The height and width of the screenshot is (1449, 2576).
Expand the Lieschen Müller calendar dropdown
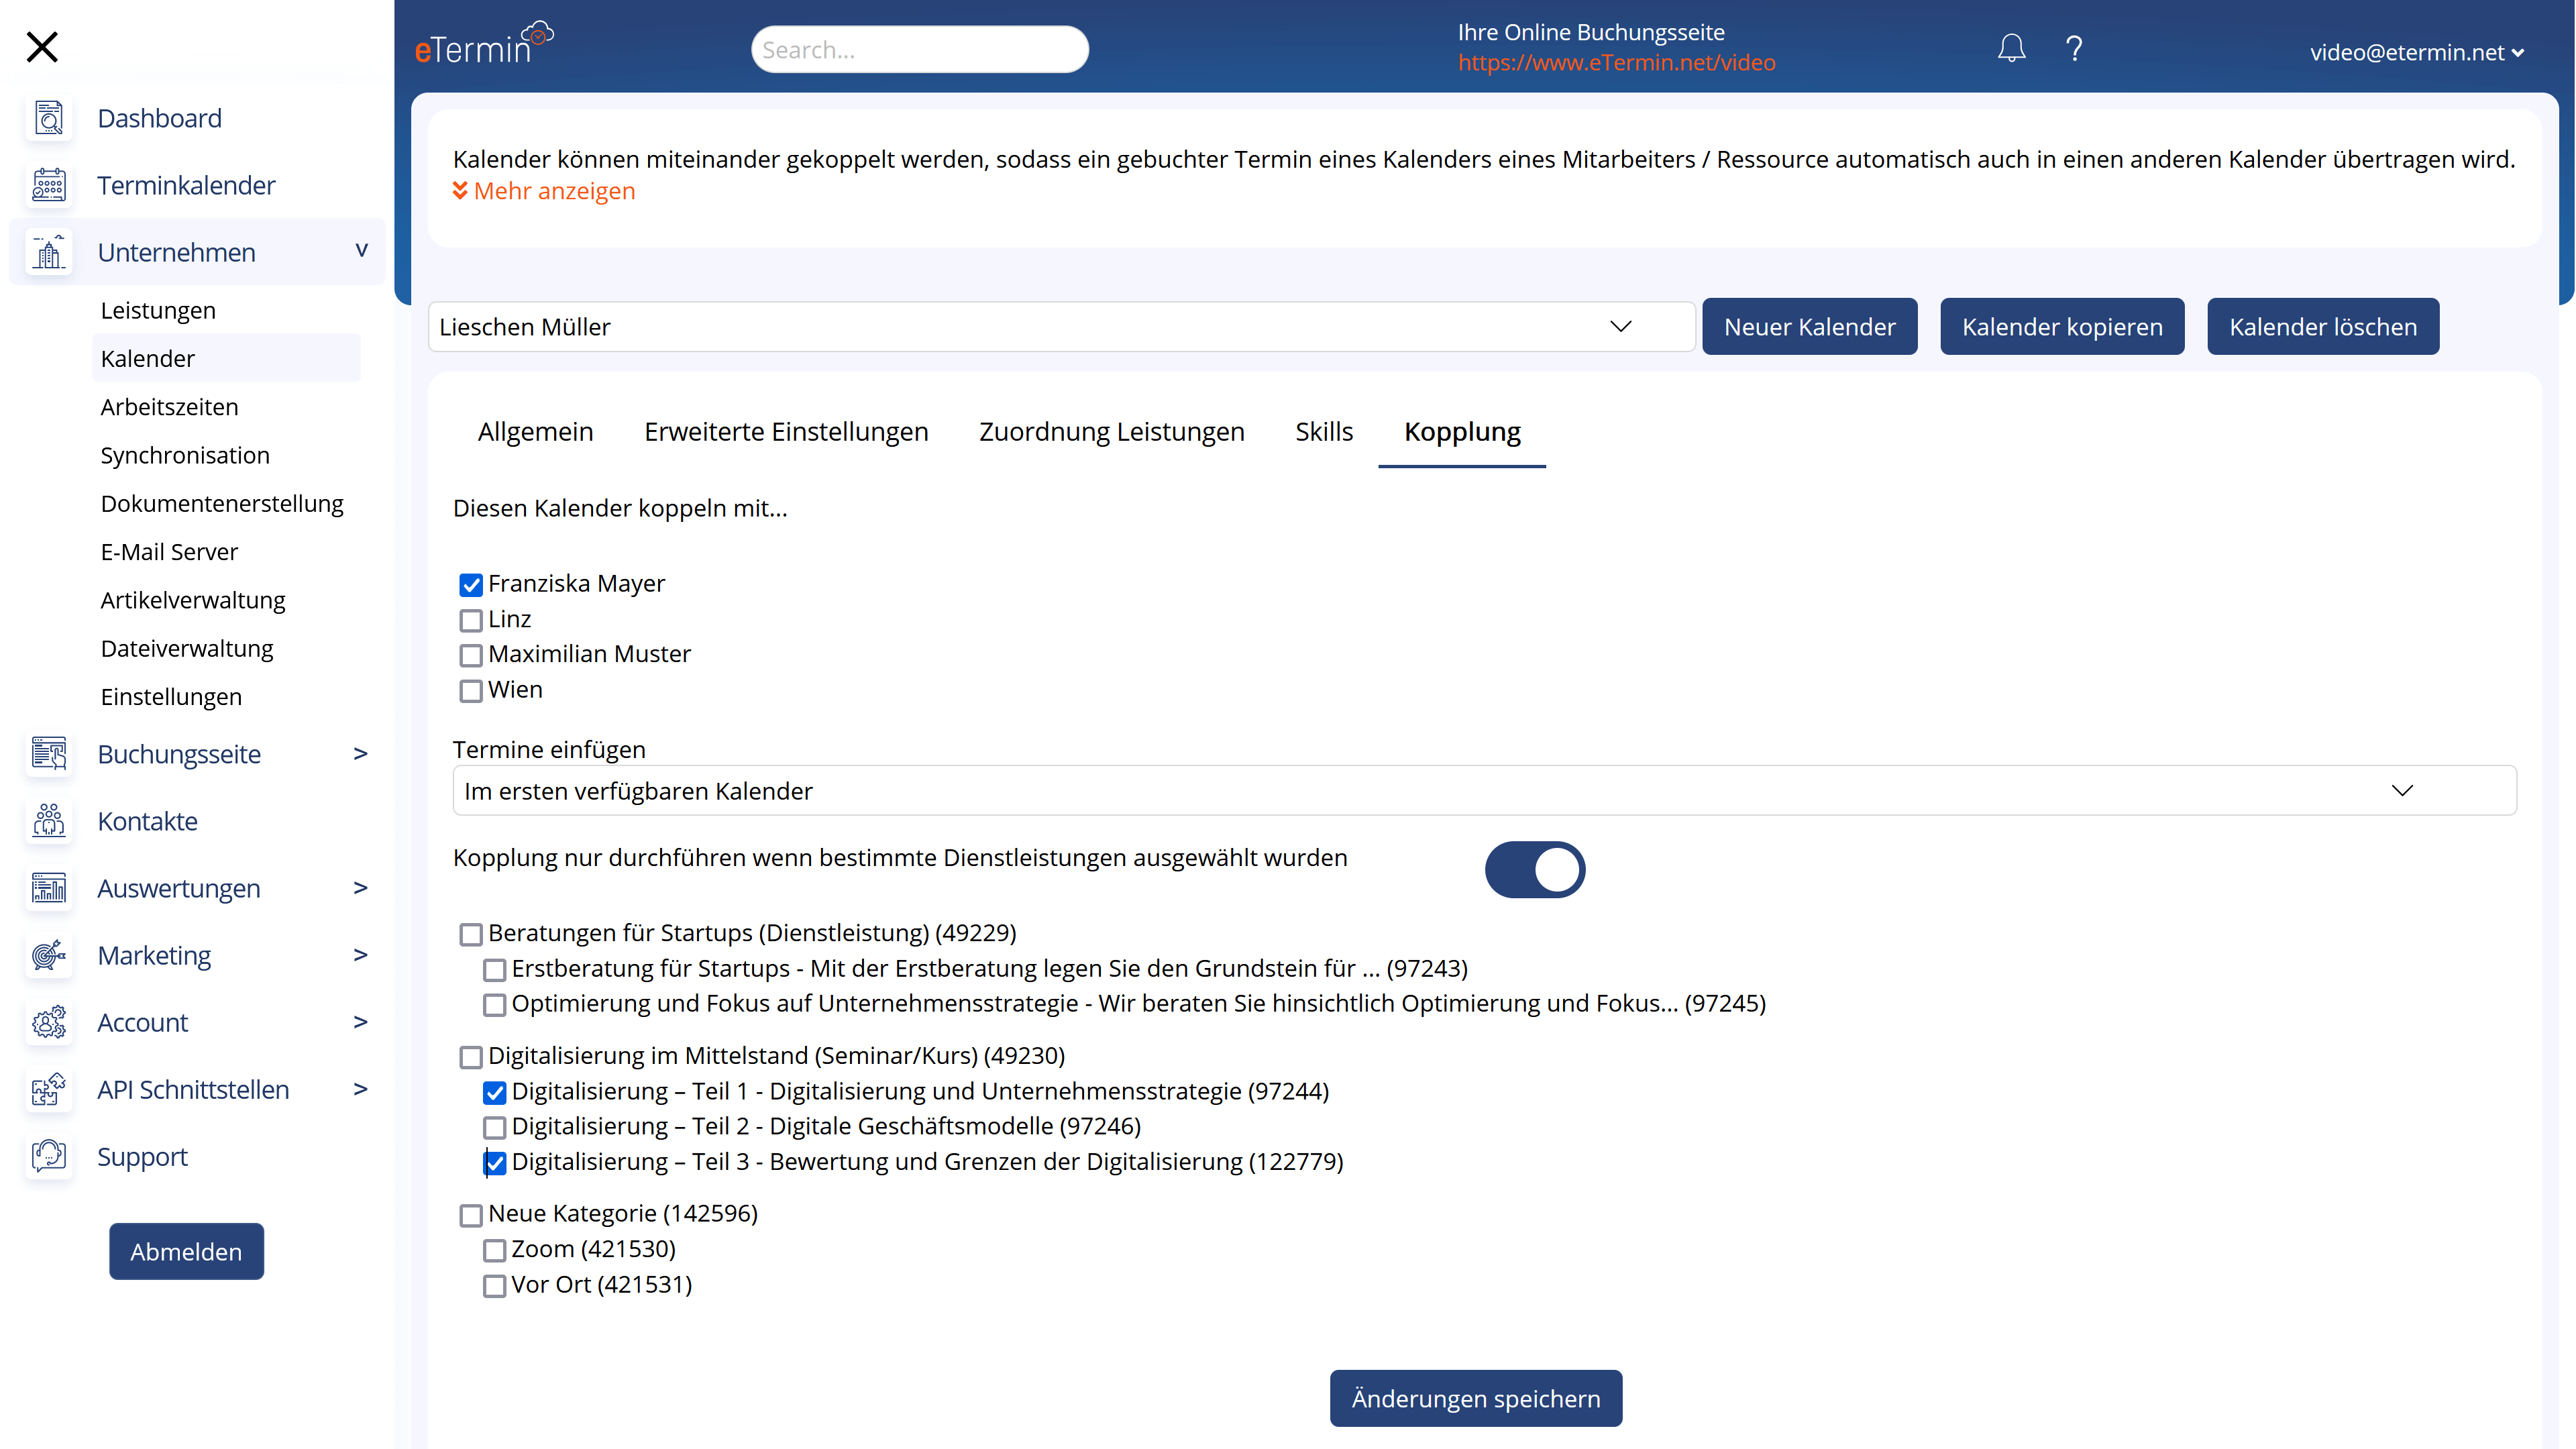(x=1621, y=325)
